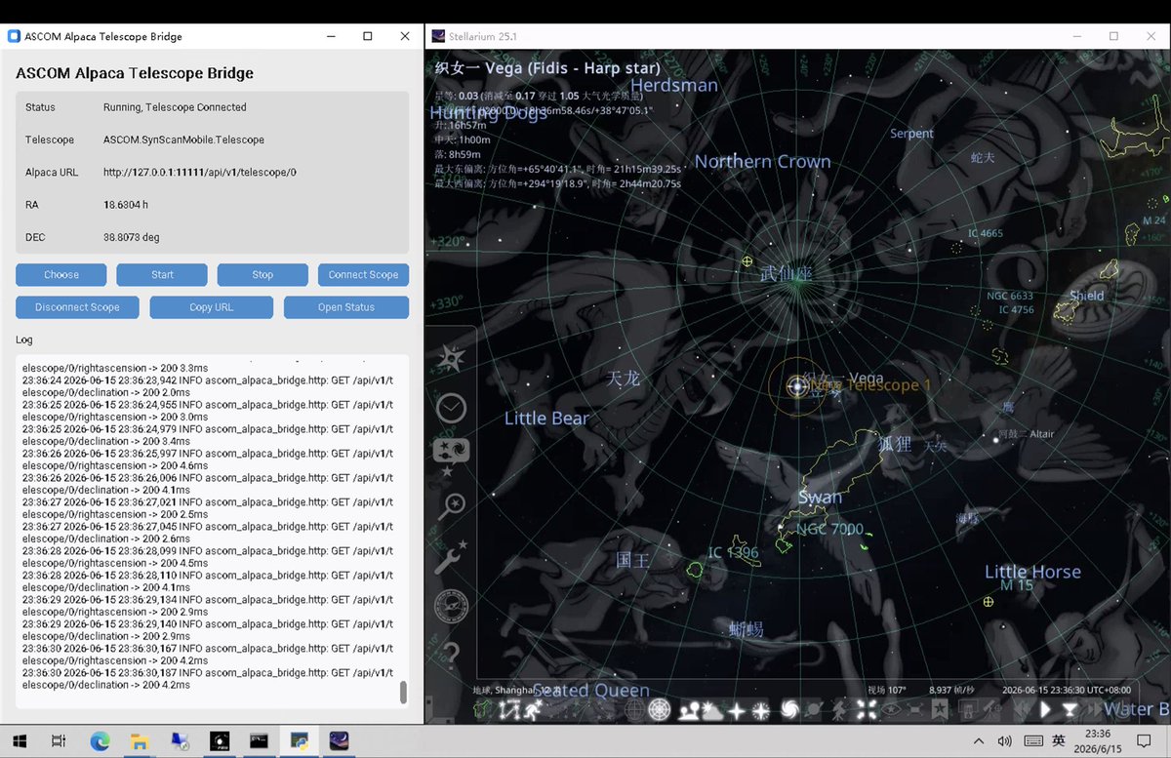Select IC 1396 in the sky map
The image size is (1171, 758).
(x=733, y=553)
